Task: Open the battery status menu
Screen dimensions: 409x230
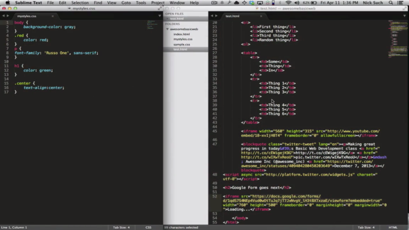Action: 310,3
